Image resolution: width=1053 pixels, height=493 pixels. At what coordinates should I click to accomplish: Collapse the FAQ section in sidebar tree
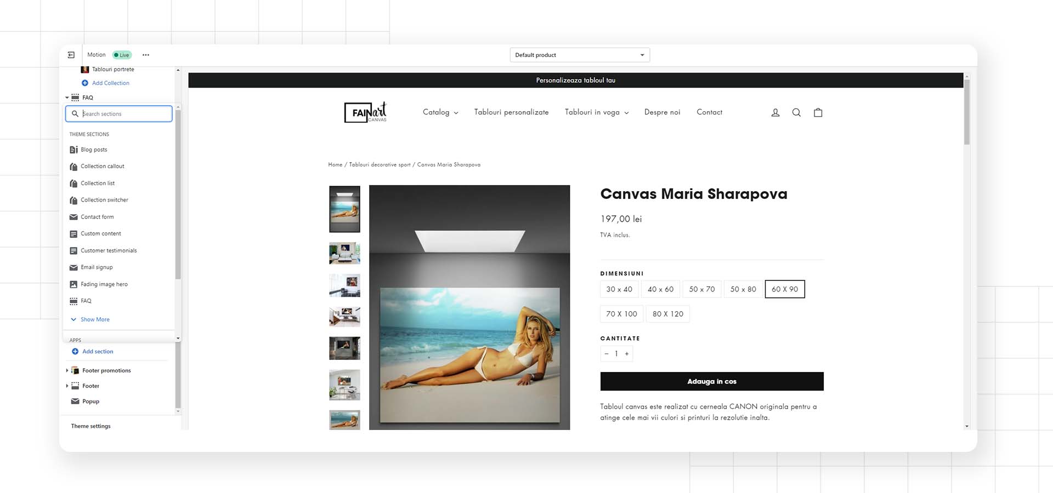coord(67,98)
